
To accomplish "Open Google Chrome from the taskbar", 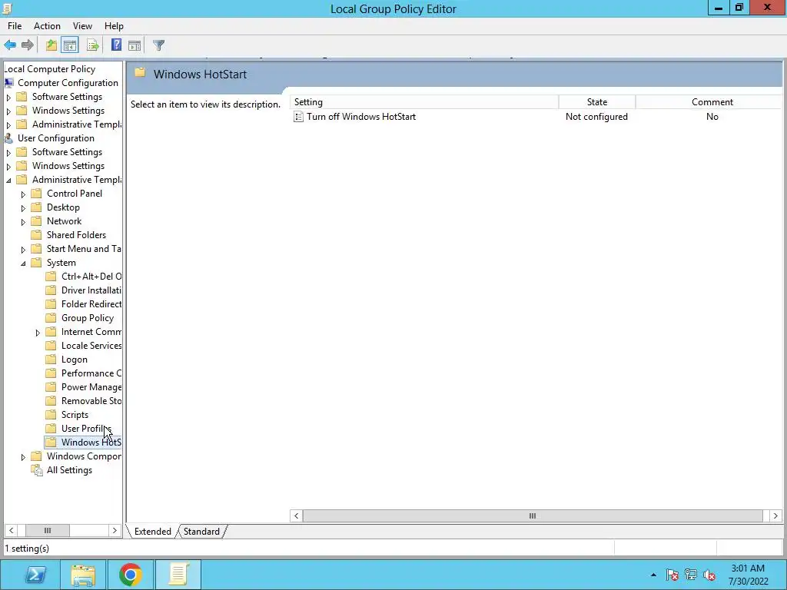I will tap(130, 575).
